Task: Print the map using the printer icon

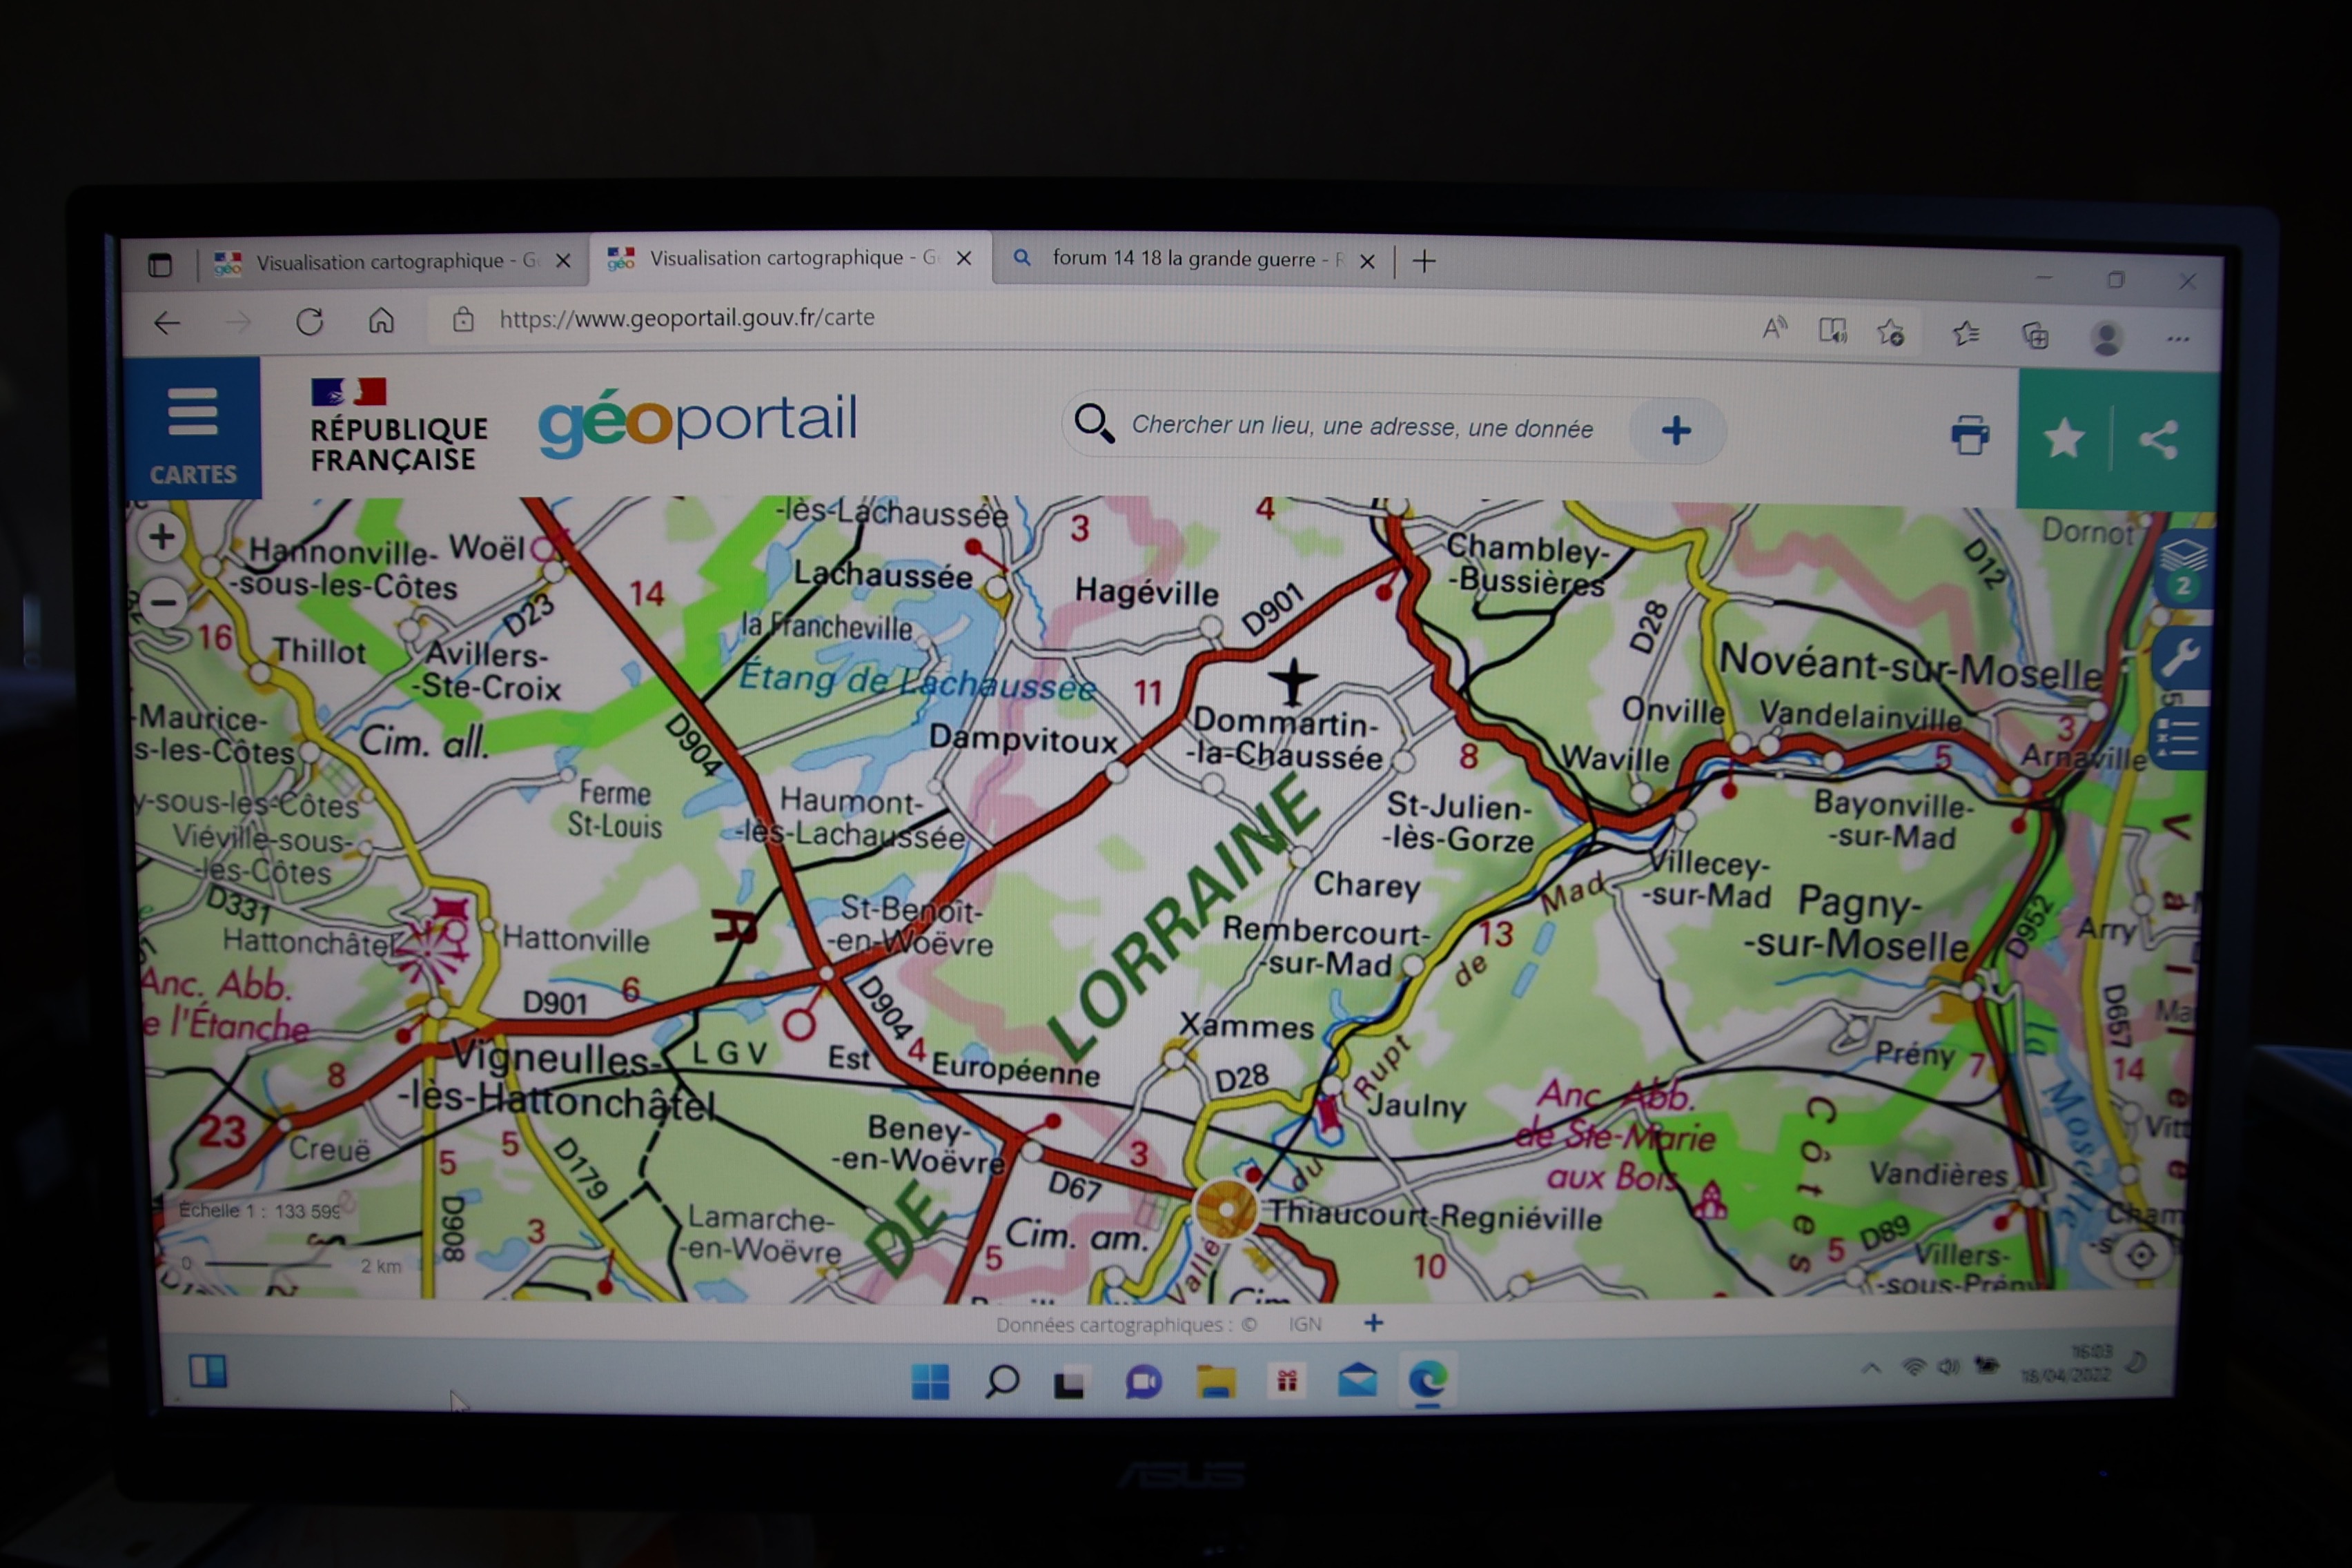Action: click(x=1970, y=436)
